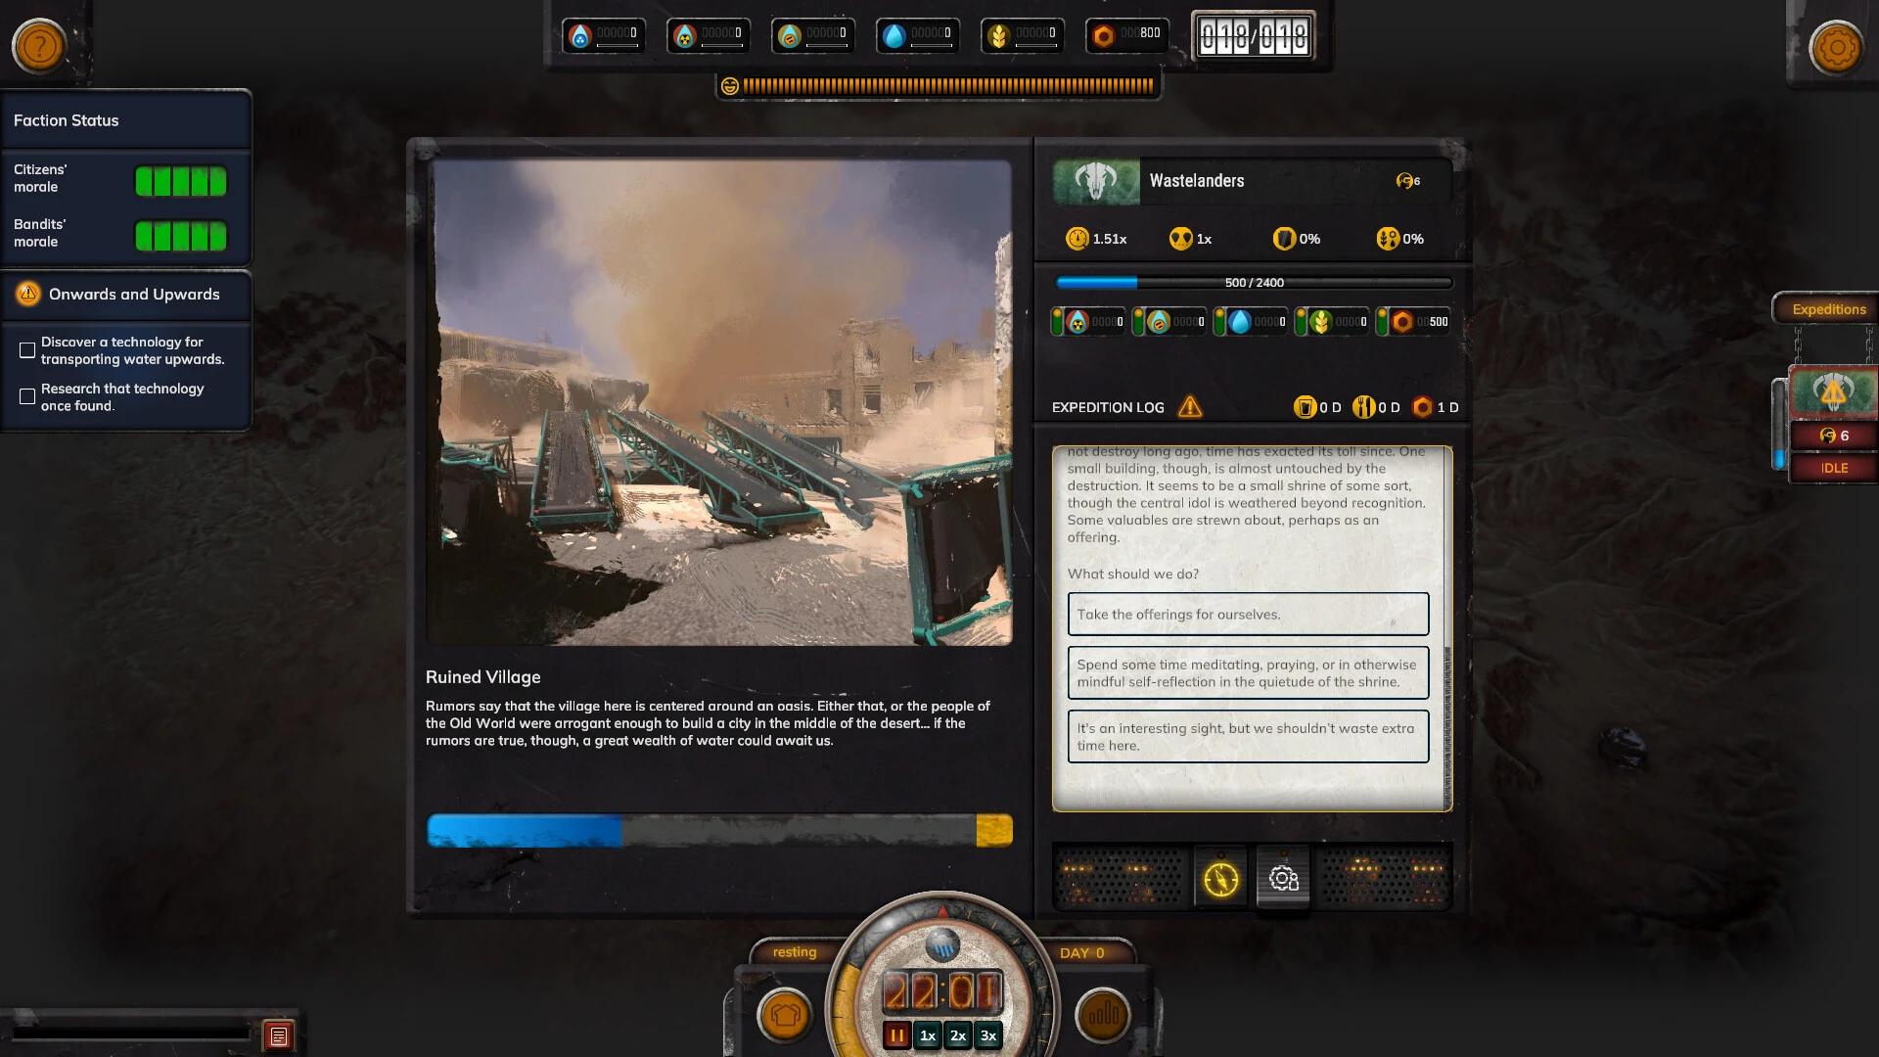Image resolution: width=1879 pixels, height=1057 pixels.
Task: Click the Wastelanders faction skull icon
Action: tap(1094, 178)
